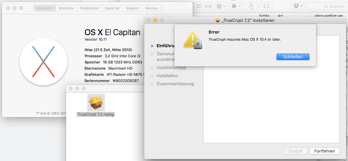Viewport: 348px width, 161px height.
Task: Click the package icon in installer title
Action: click(217, 20)
